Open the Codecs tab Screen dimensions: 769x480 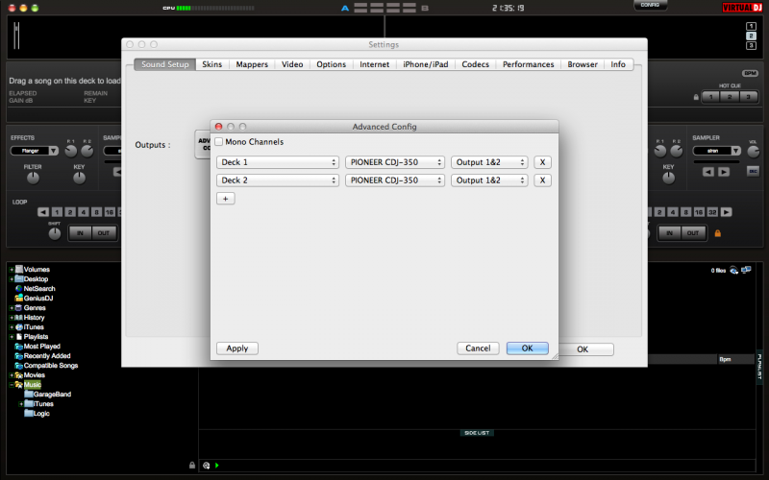click(x=475, y=64)
